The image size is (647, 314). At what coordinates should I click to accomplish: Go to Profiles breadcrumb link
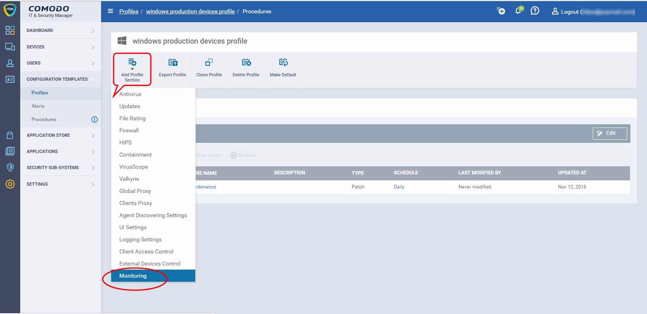pyautogui.click(x=129, y=11)
